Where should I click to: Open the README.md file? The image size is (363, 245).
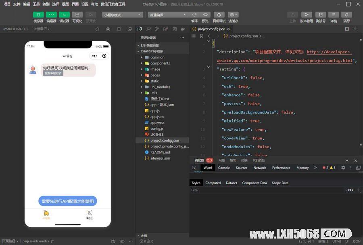162,152
